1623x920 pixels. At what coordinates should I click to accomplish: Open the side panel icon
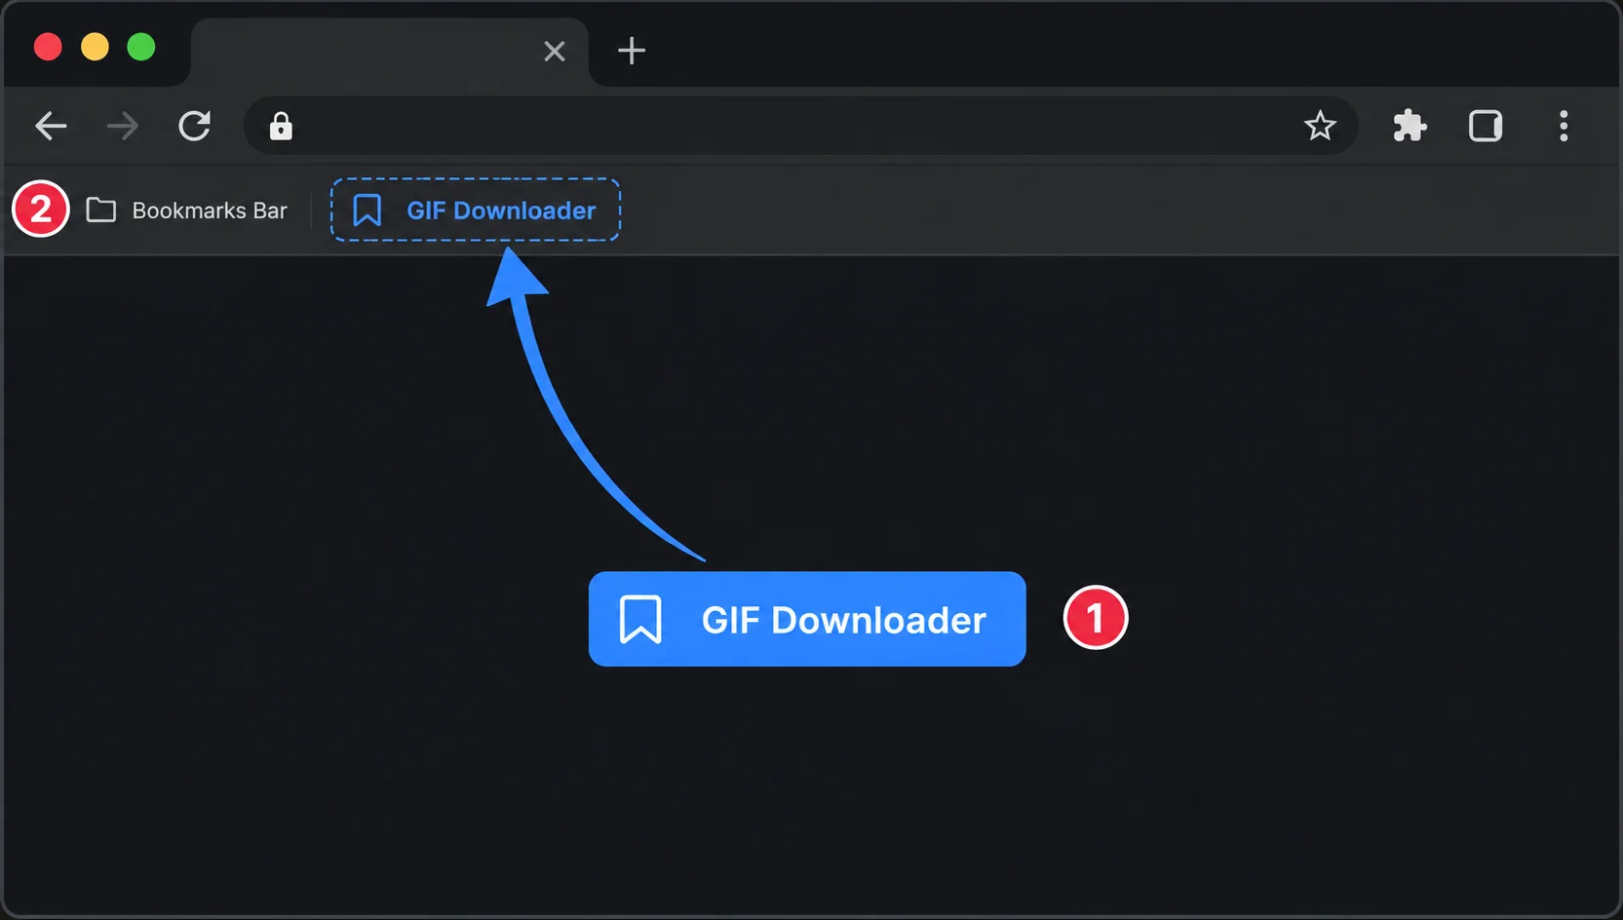[x=1486, y=126]
